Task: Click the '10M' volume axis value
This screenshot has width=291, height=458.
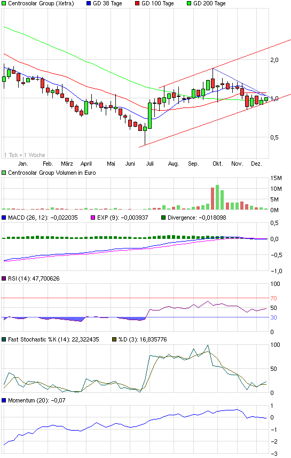Action: click(x=276, y=189)
